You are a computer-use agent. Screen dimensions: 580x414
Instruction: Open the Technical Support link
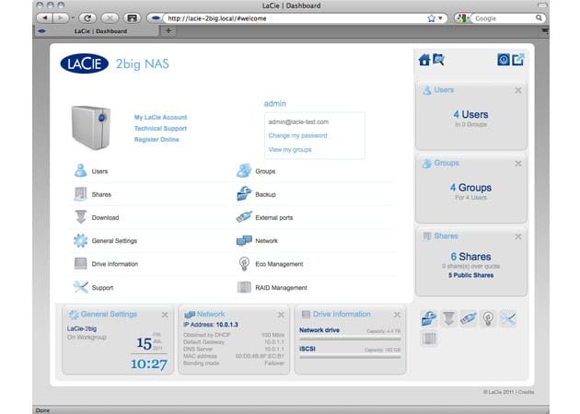(x=160, y=128)
